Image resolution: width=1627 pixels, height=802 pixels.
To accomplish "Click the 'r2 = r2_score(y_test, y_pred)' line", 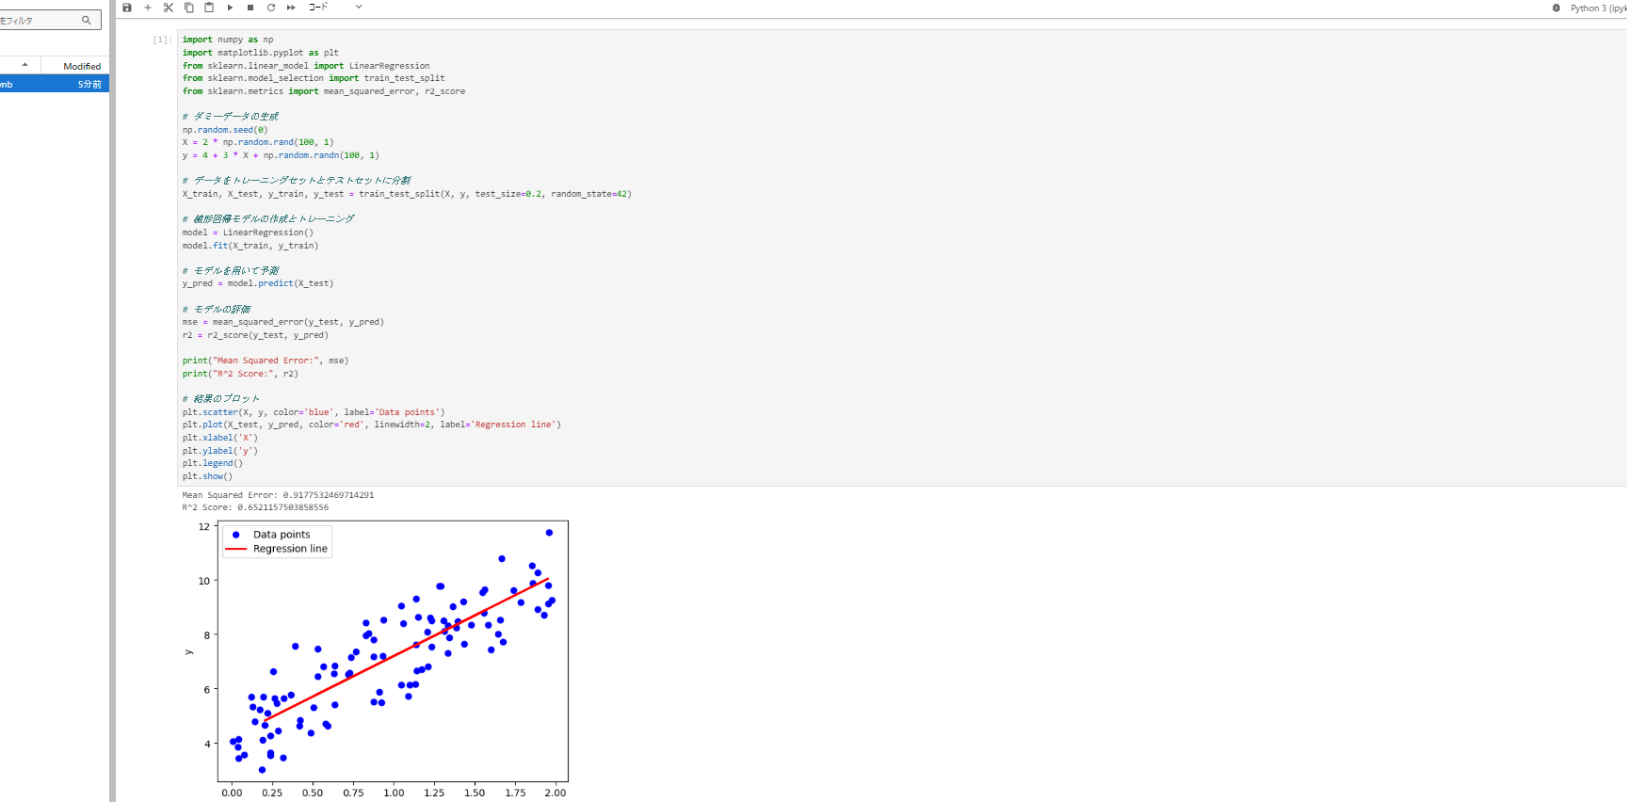I will 255,335.
